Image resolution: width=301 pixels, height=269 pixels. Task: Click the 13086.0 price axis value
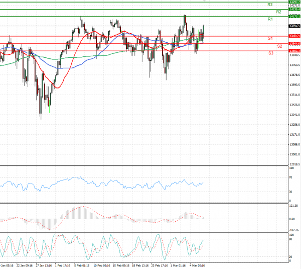(x=294, y=144)
